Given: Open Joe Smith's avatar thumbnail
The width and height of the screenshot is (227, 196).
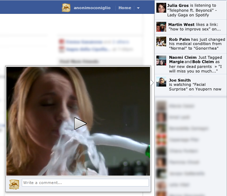Looking at the screenshot, I should point(161,82).
